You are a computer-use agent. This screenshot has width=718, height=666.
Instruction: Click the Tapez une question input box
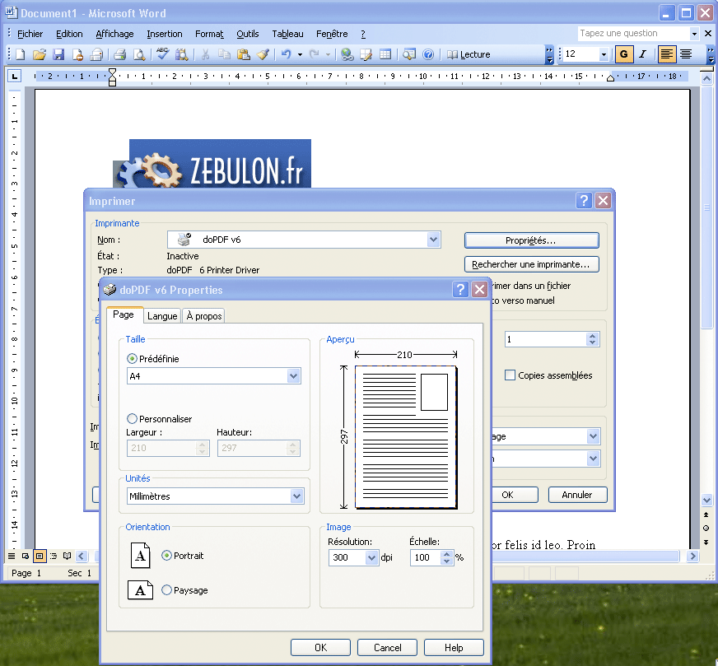click(x=634, y=34)
